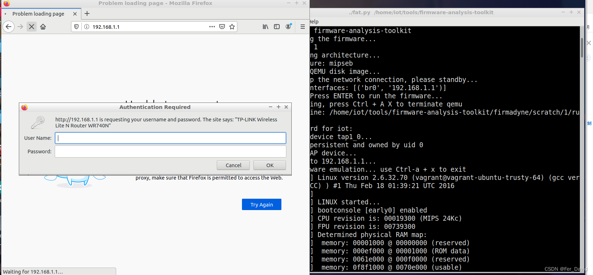Click tracking protection shield icon
The height and width of the screenshot is (275, 593).
click(x=76, y=27)
